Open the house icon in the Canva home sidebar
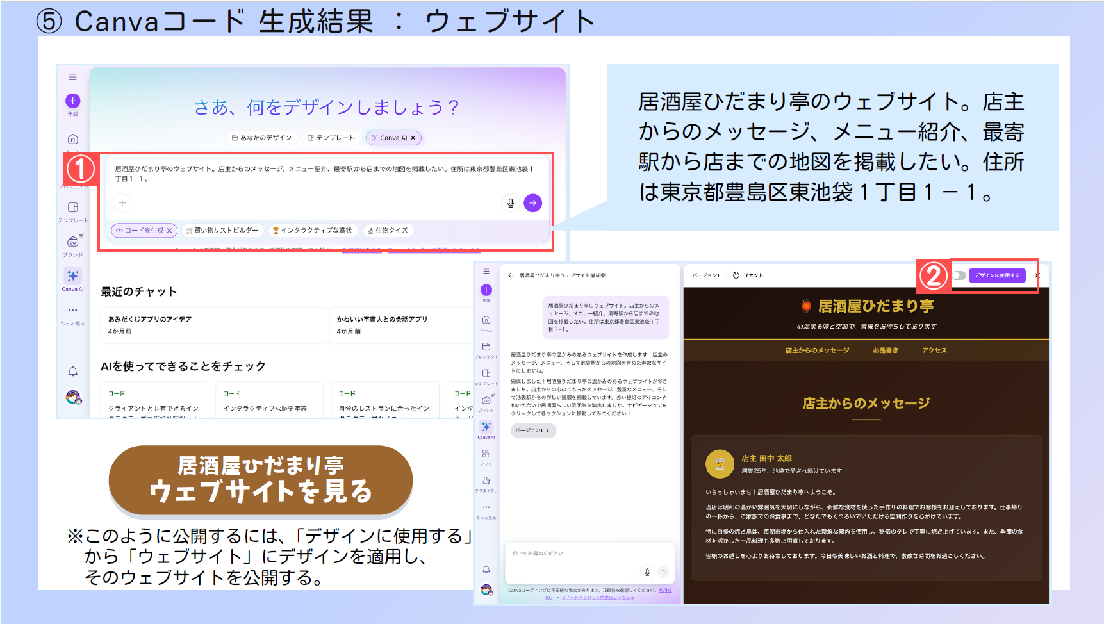Image resolution: width=1104 pixels, height=624 pixels. (x=73, y=139)
